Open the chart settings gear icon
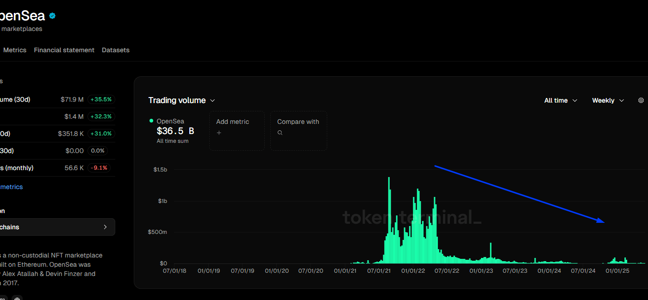 641,100
